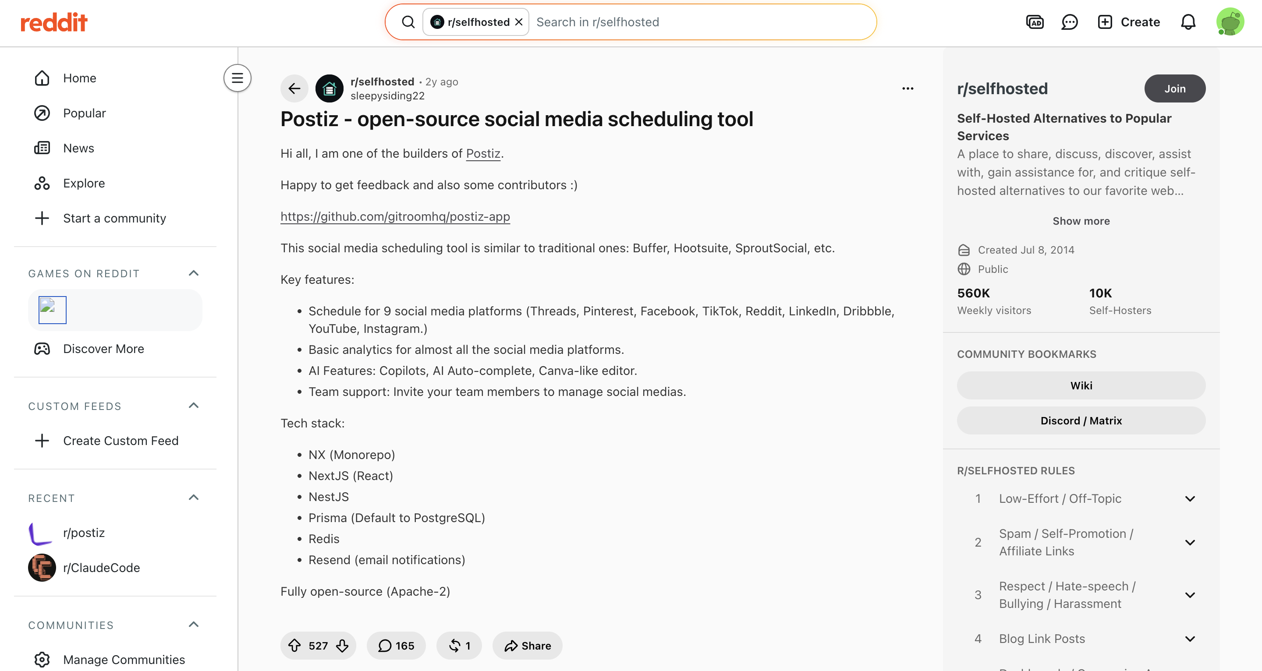Viewport: 1262px width, 671px height.
Task: Expand rule 4 Blog Link Posts
Action: tap(1081, 639)
